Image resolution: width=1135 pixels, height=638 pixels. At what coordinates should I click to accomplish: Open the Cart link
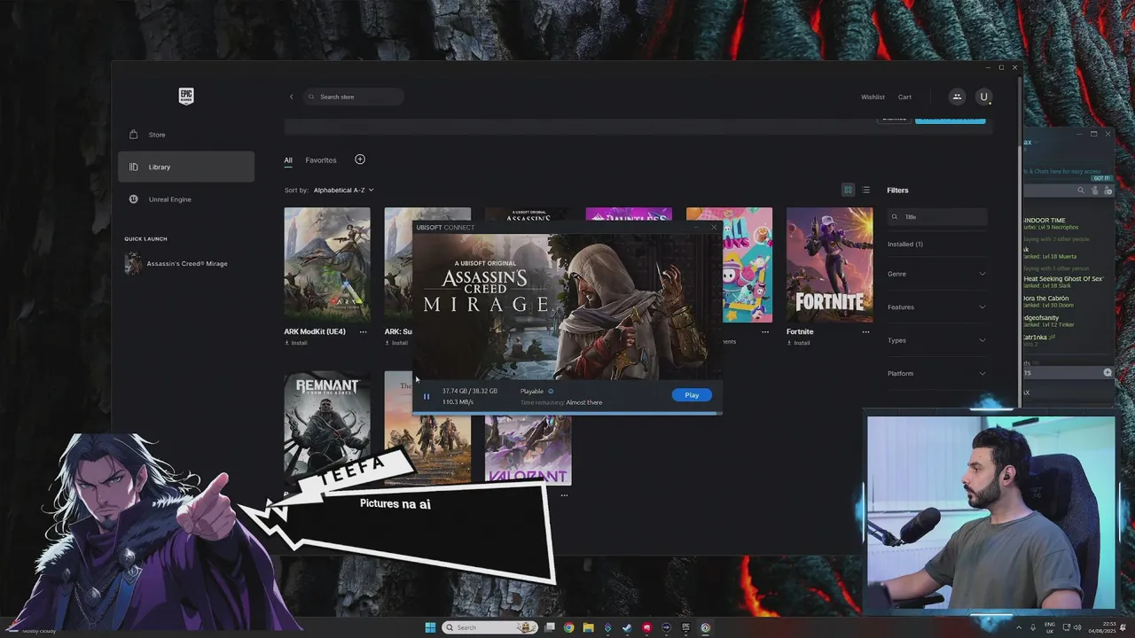pyautogui.click(x=904, y=97)
